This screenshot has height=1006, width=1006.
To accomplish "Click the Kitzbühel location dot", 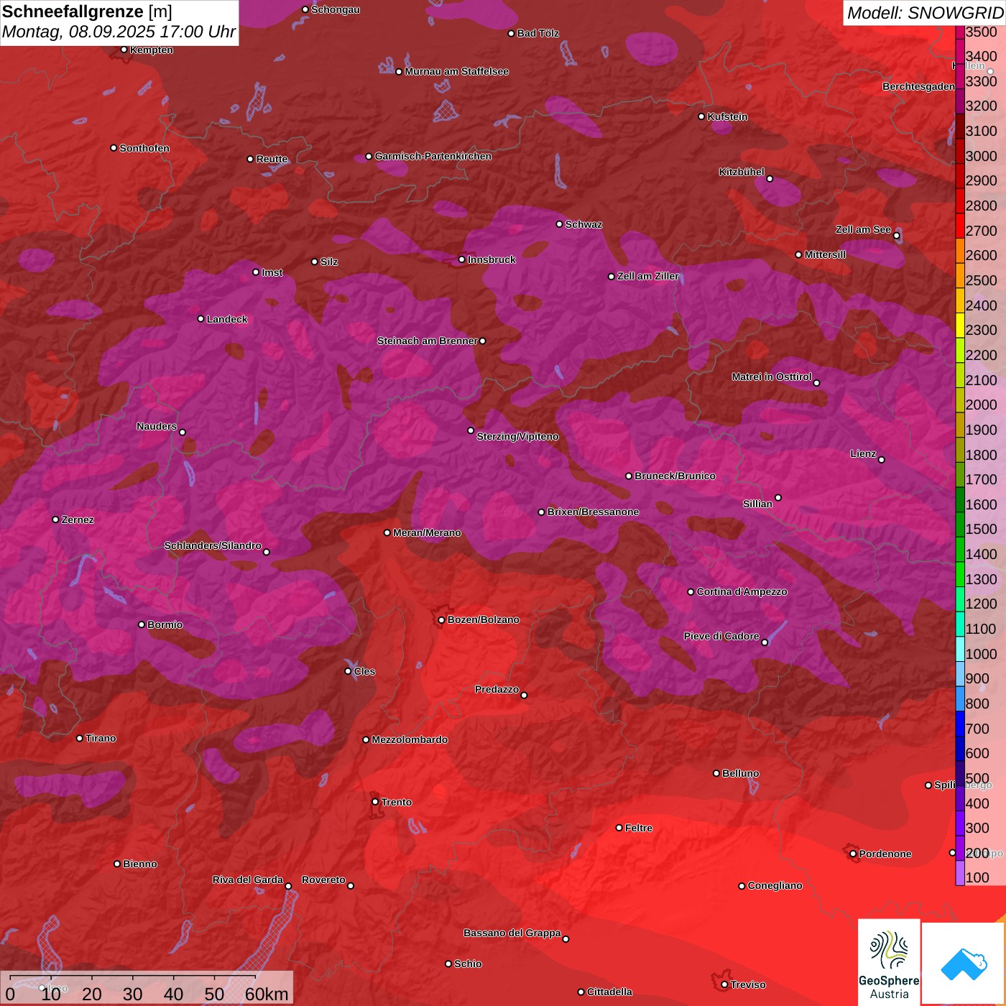I will tap(770, 179).
